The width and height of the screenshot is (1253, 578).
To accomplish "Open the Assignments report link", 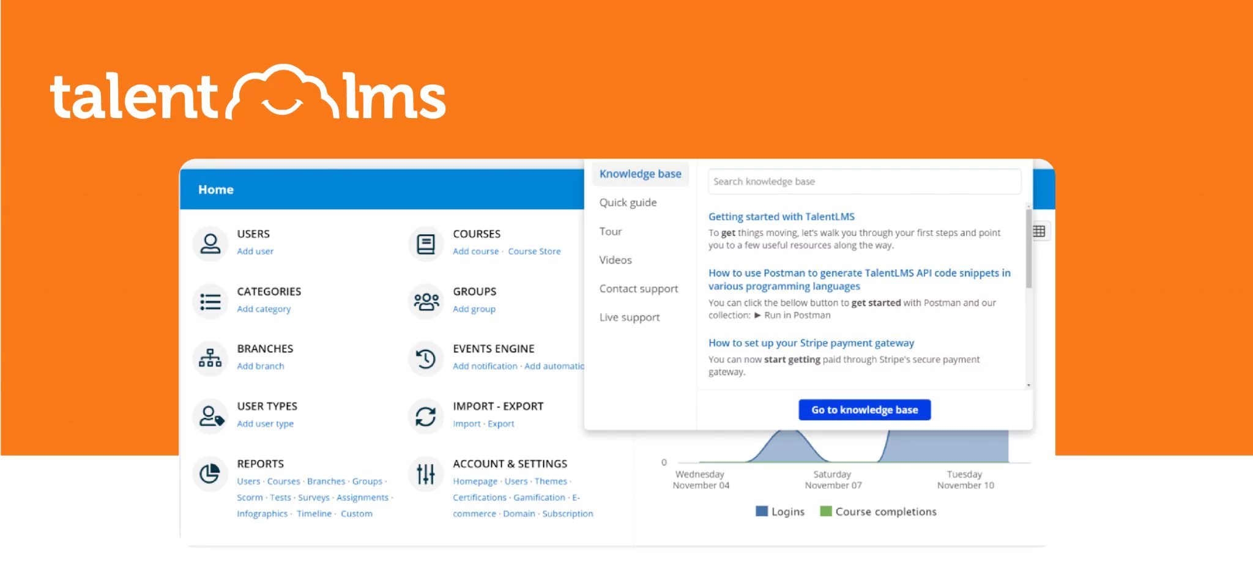I will pyautogui.click(x=362, y=498).
